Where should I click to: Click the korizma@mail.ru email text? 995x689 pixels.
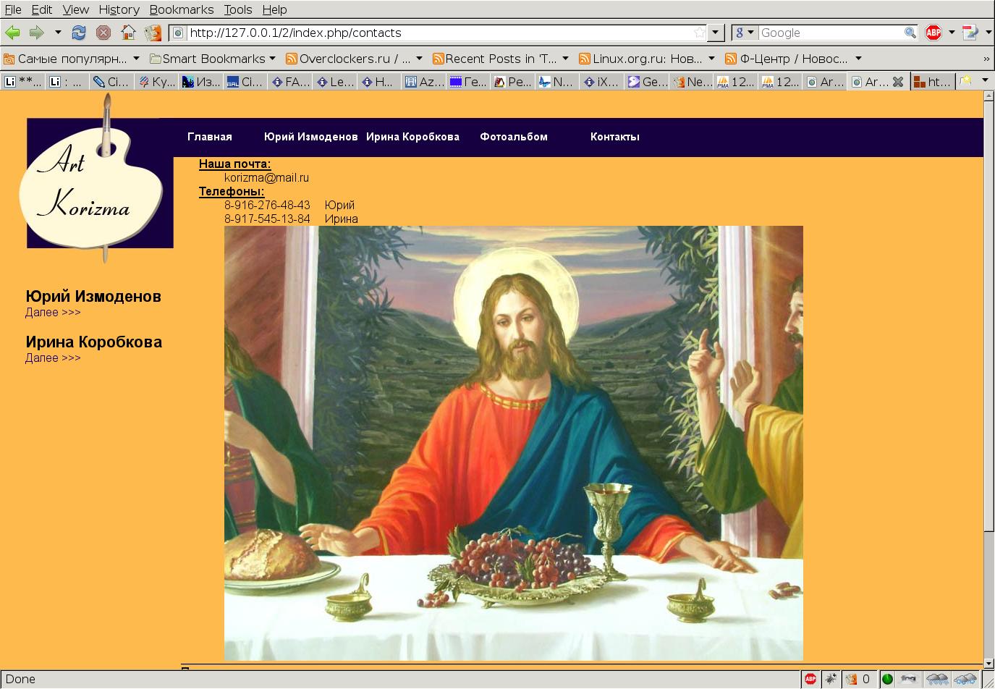tap(266, 177)
